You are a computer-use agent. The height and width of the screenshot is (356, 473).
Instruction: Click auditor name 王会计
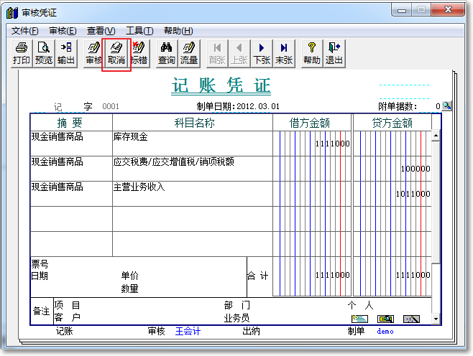coord(188,332)
